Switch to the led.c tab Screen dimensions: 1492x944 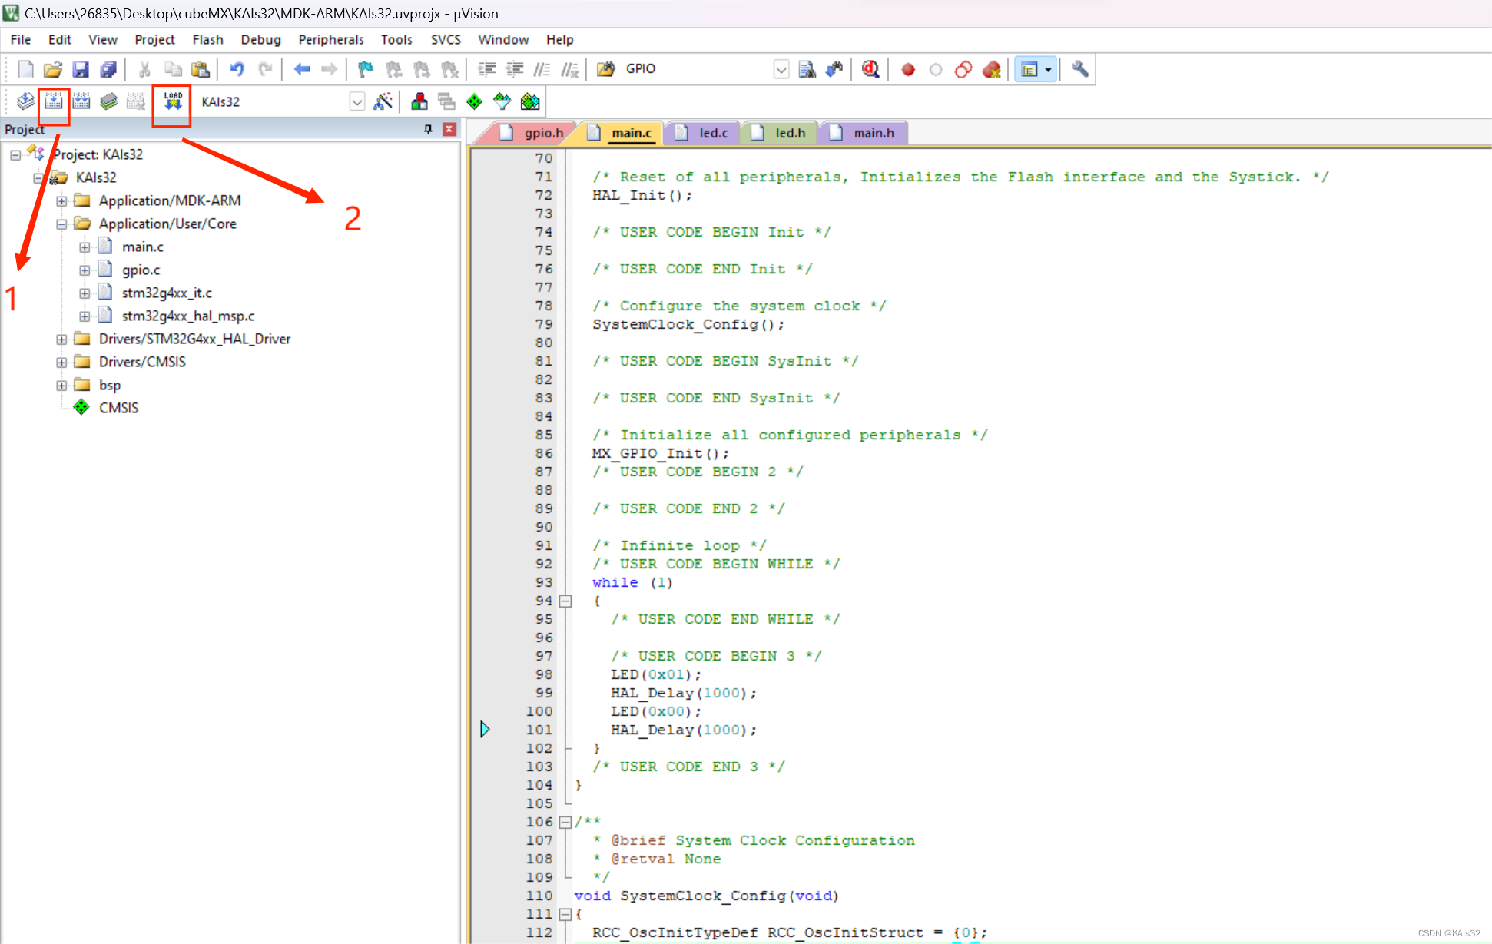tap(702, 133)
